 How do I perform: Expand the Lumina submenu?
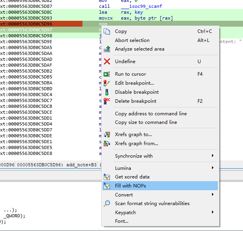point(160,168)
